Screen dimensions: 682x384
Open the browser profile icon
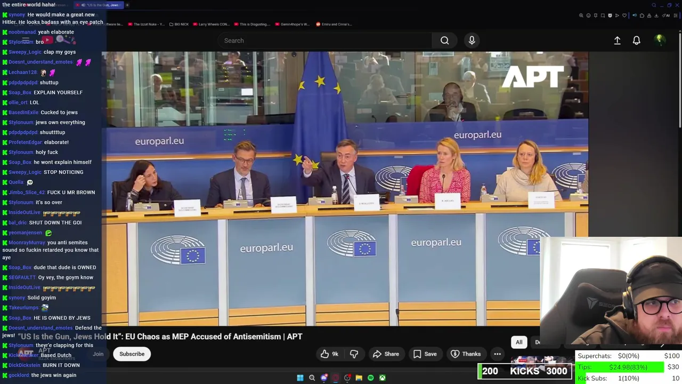[649, 15]
